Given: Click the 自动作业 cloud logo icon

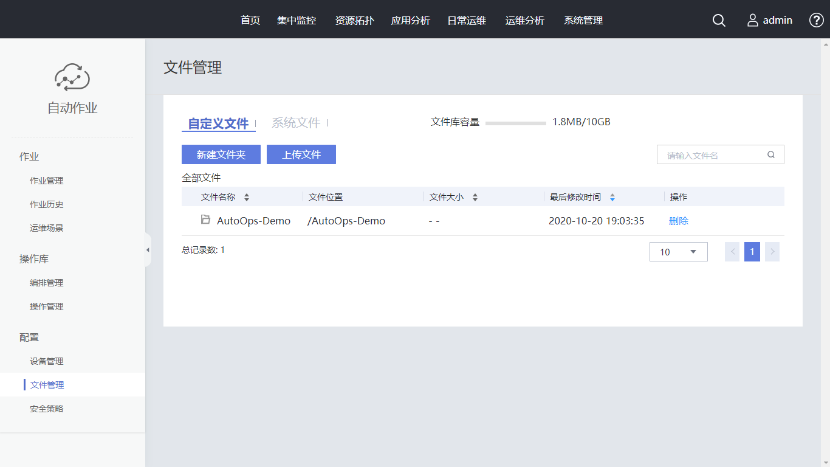Looking at the screenshot, I should click(x=72, y=77).
